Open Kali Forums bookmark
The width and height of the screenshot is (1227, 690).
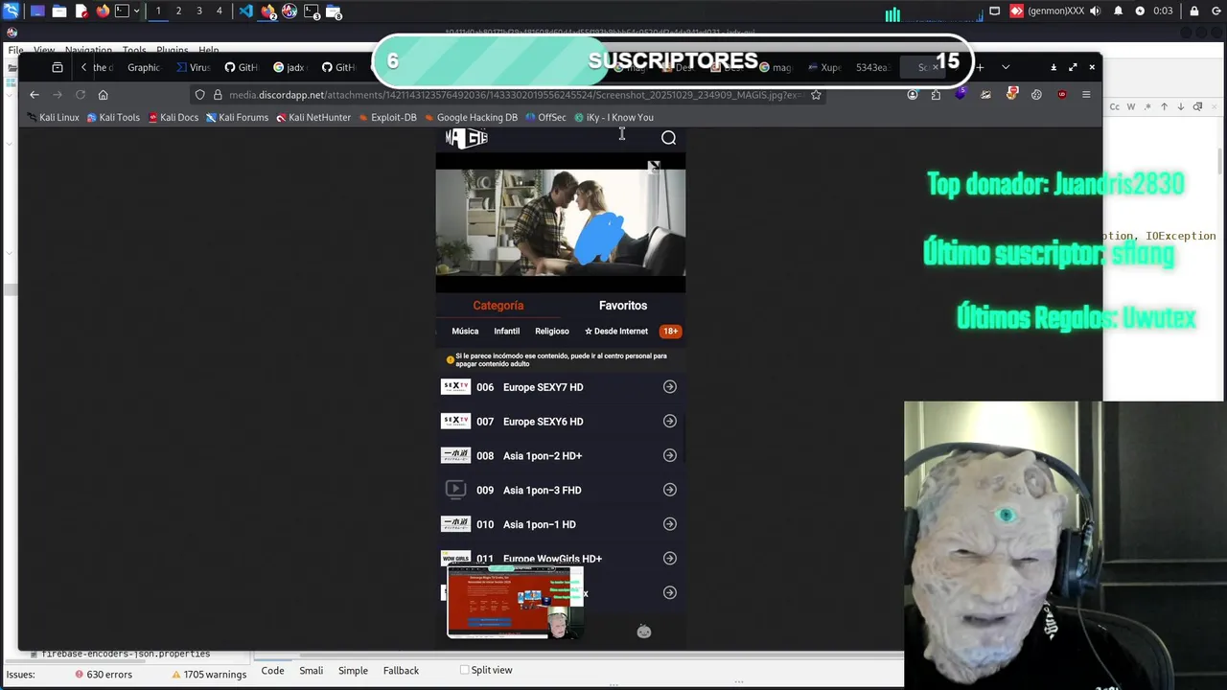(x=237, y=117)
